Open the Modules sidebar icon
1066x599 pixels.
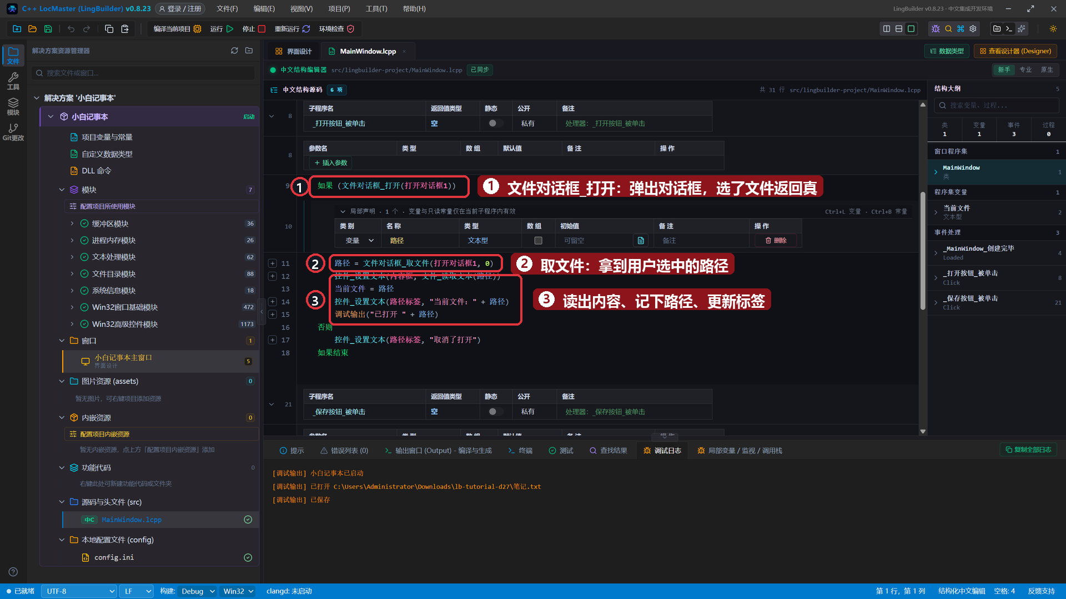click(x=13, y=106)
